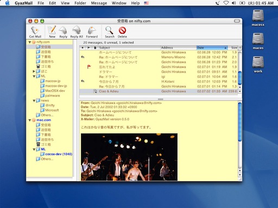
Task: Click the Reply toolbar icon
Action: (63, 30)
